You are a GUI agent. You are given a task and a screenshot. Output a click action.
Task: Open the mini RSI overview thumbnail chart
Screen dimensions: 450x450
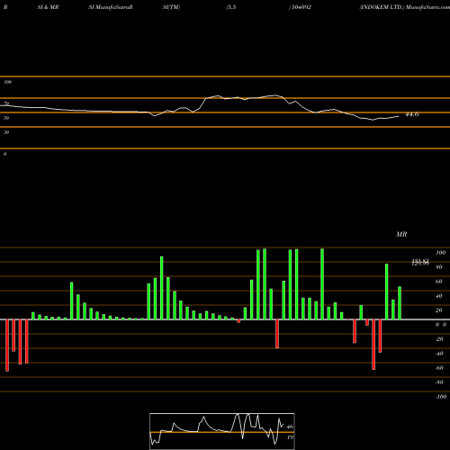pyautogui.click(x=222, y=431)
